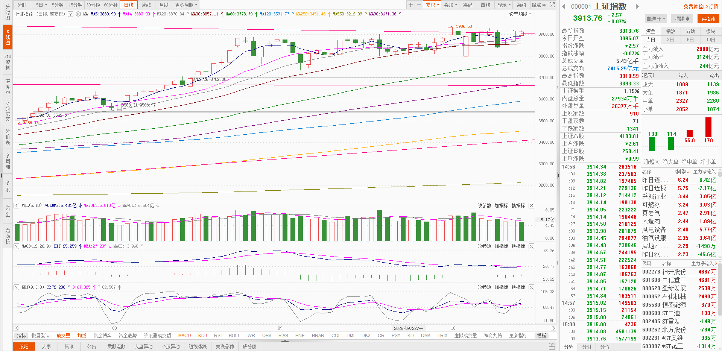Open the 免费体验L2行情 link
This screenshot has width=722, height=351.
(x=701, y=6)
